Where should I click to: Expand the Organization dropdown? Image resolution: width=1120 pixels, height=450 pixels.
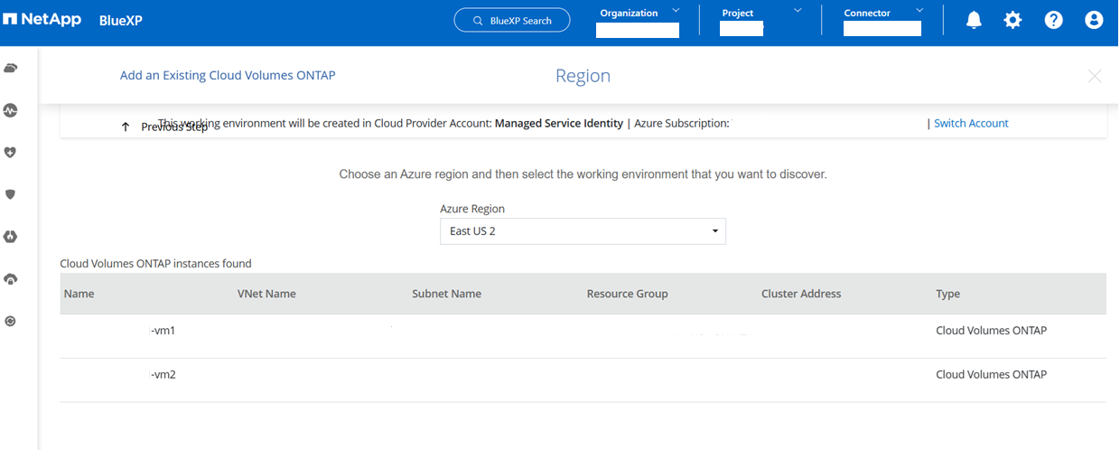638,14
